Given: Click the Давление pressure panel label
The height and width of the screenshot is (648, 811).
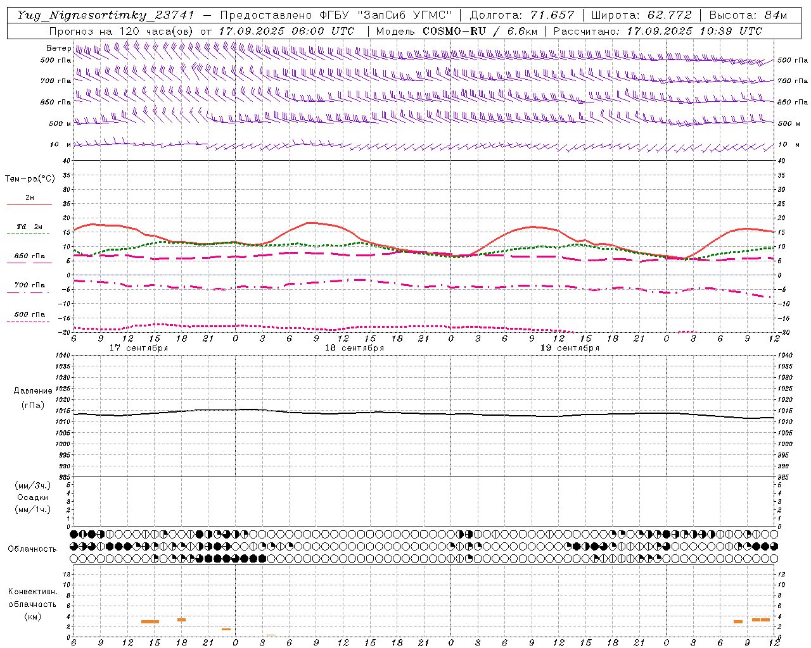Looking at the screenshot, I should point(33,391).
